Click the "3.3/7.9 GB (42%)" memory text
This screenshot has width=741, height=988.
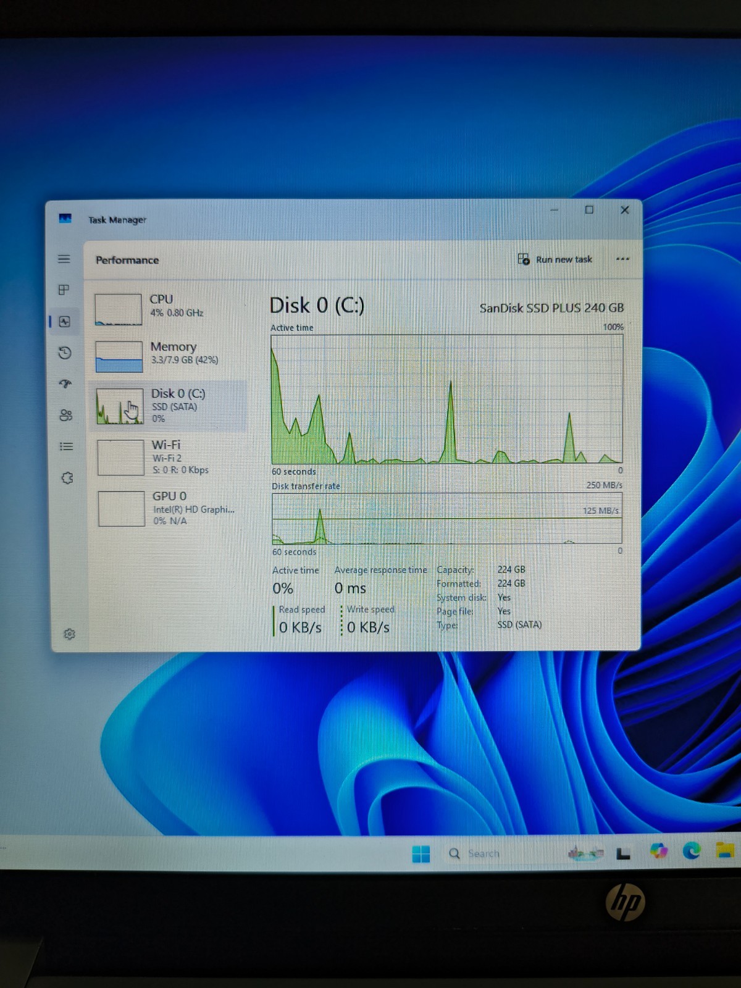point(185,360)
